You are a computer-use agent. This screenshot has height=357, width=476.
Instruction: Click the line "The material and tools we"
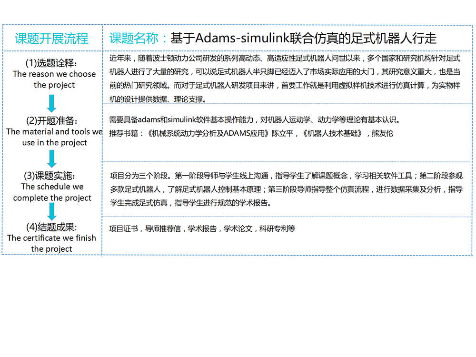pos(54,131)
